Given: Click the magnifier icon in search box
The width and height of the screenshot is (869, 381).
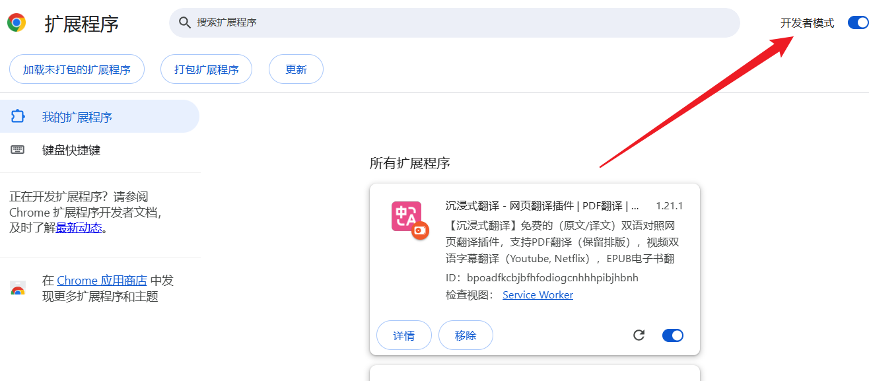Looking at the screenshot, I should tap(184, 22).
